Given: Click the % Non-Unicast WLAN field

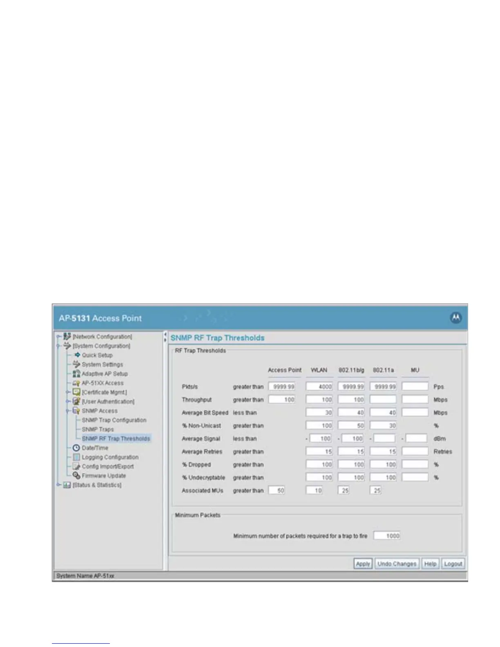Looking at the screenshot, I should (x=319, y=426).
